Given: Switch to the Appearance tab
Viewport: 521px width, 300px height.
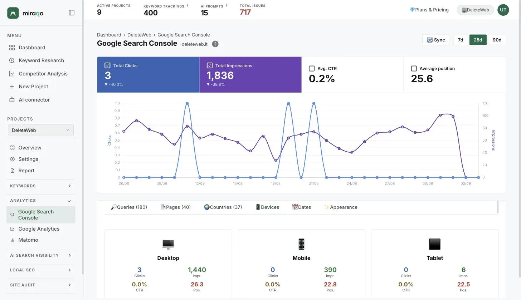Looking at the screenshot, I should point(341,207).
